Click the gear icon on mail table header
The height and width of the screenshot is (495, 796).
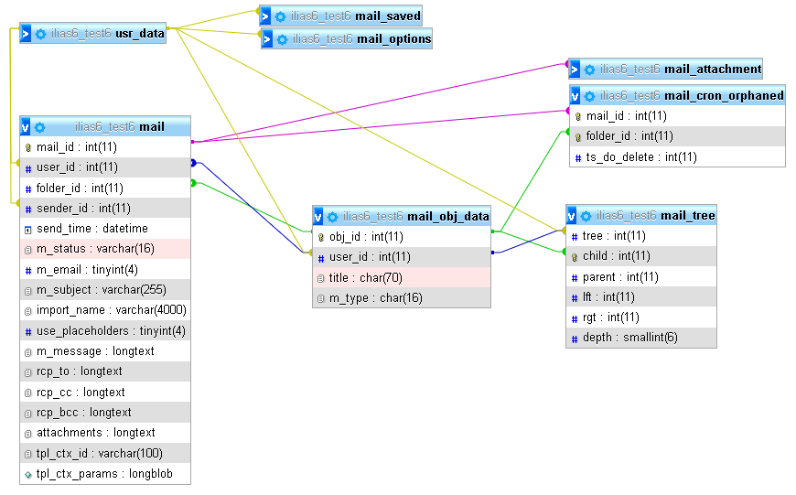[40, 127]
